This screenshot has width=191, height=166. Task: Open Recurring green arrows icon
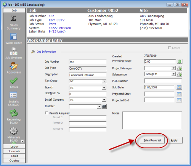tap(13, 113)
